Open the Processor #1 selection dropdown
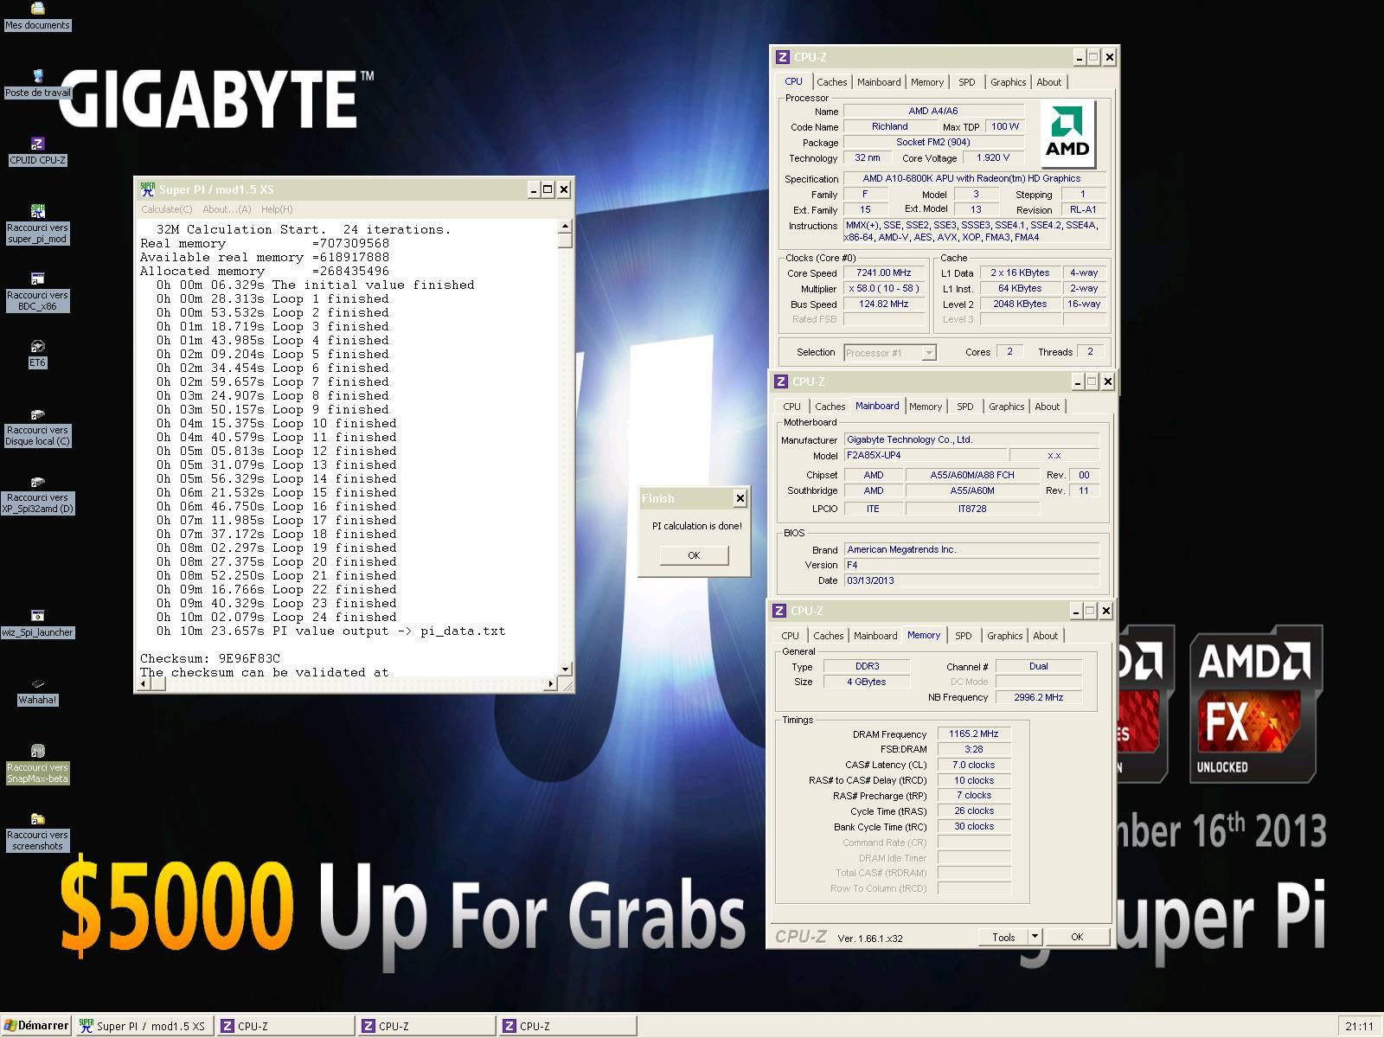Viewport: 1384px width, 1038px height. [928, 353]
